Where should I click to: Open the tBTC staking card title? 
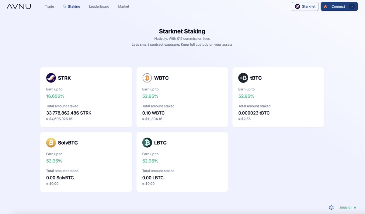click(256, 78)
